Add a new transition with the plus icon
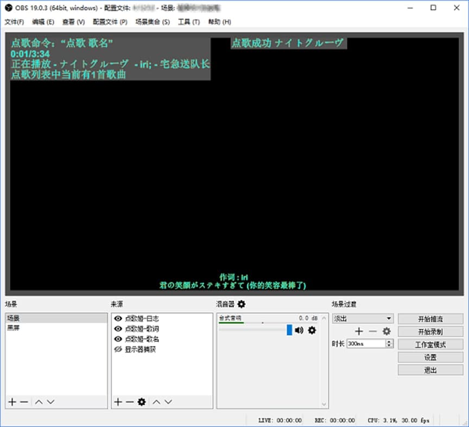 [359, 331]
